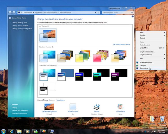The height and width of the screenshot is (134, 168).
Task: Expand the New submenu arrow
Action: click(164, 58)
